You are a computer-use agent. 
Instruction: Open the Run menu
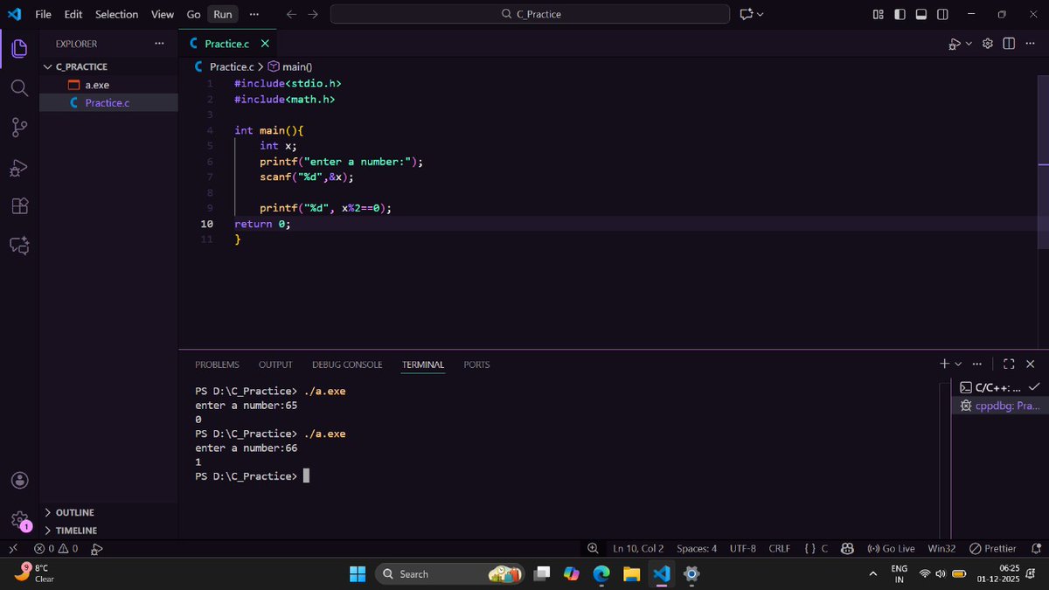coord(223,14)
